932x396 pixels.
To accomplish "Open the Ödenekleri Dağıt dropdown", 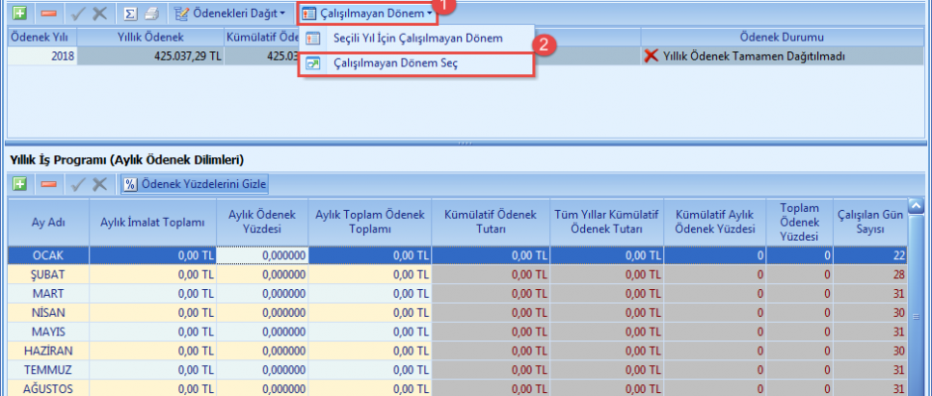I will click(230, 14).
